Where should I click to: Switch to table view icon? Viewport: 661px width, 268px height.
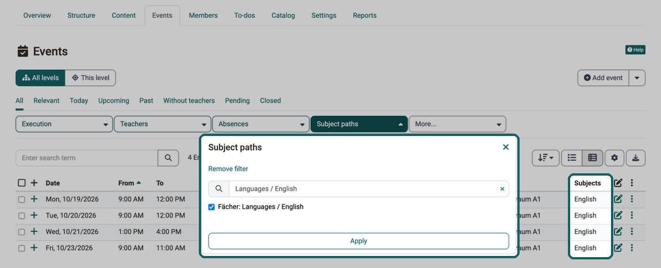tap(593, 158)
